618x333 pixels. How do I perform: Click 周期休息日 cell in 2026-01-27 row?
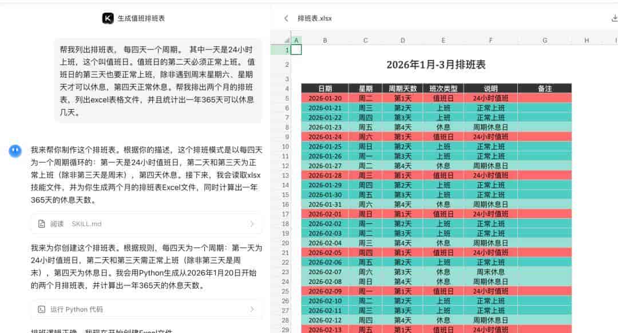coord(491,166)
